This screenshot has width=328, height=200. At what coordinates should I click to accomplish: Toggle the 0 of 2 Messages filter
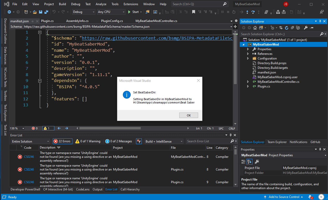[x=119, y=141]
